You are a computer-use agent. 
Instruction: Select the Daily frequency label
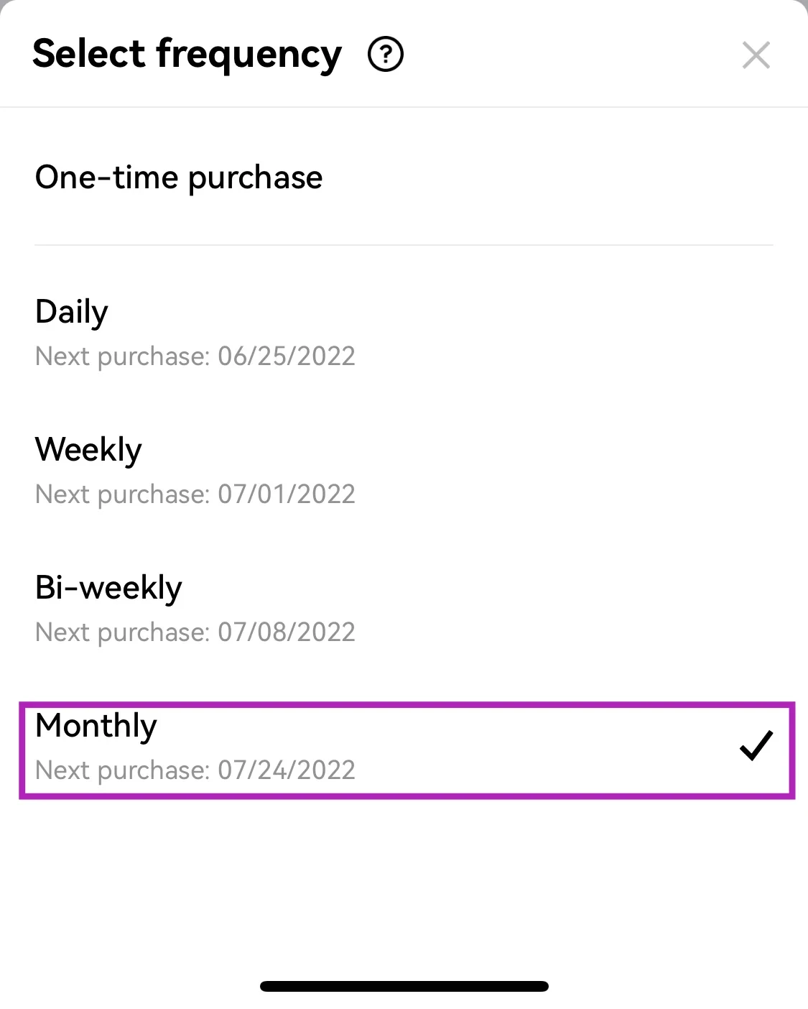(72, 313)
